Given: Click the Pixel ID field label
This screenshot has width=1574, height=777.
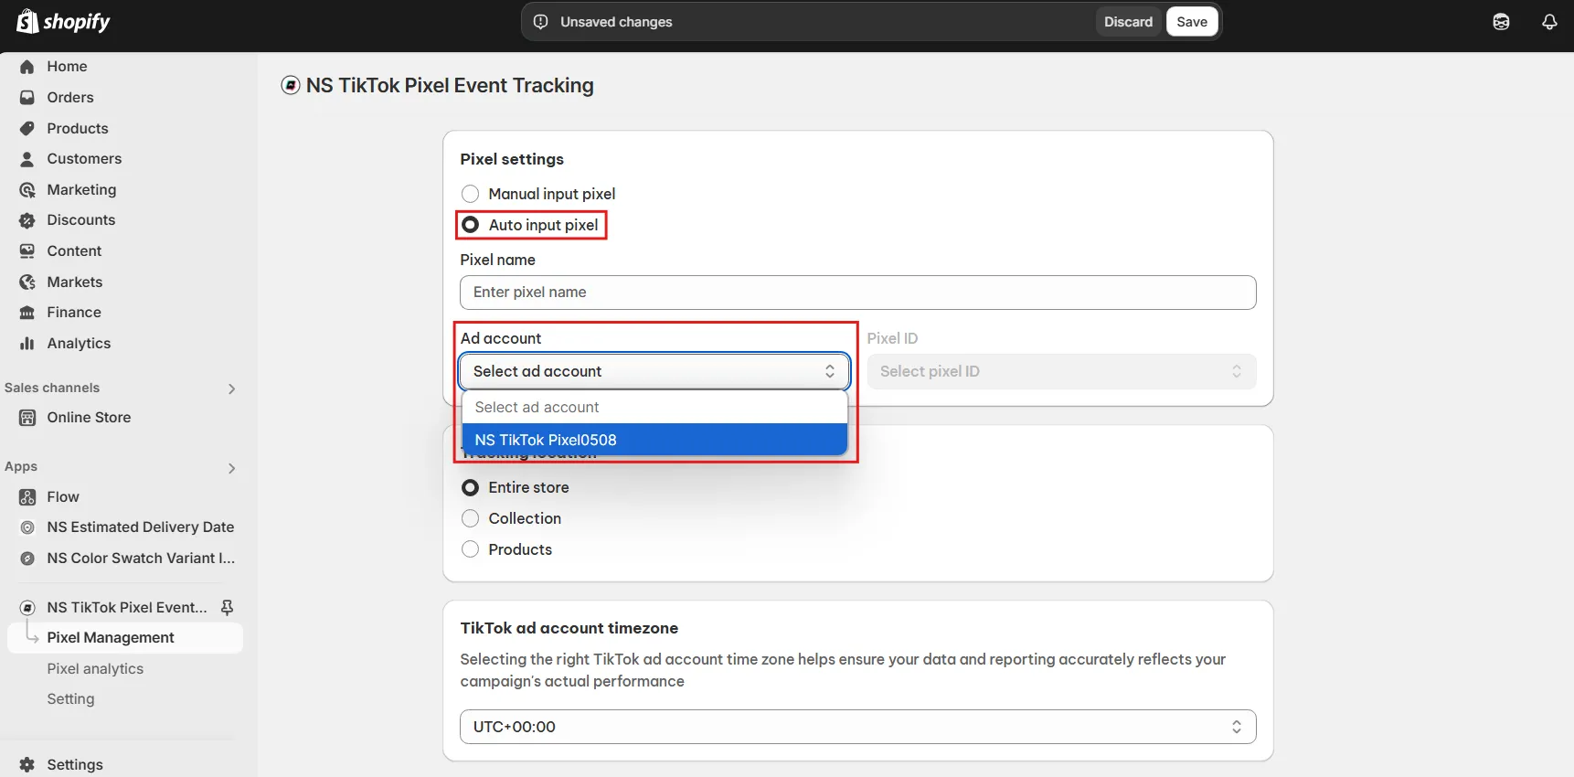Looking at the screenshot, I should tap(892, 338).
